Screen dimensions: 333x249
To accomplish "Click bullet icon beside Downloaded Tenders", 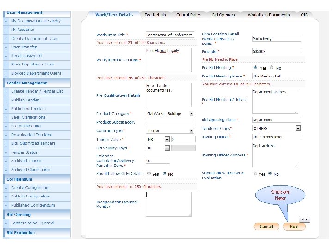I will click(x=6, y=135).
